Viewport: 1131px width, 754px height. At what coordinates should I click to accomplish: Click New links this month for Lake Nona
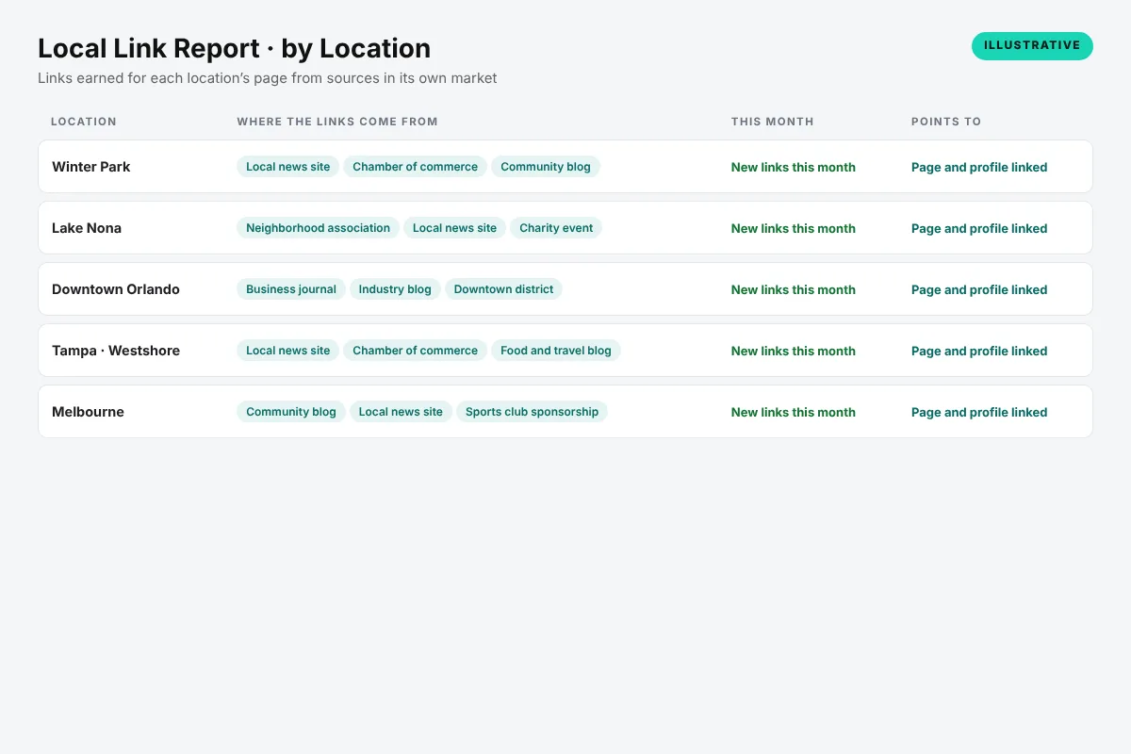[794, 228]
